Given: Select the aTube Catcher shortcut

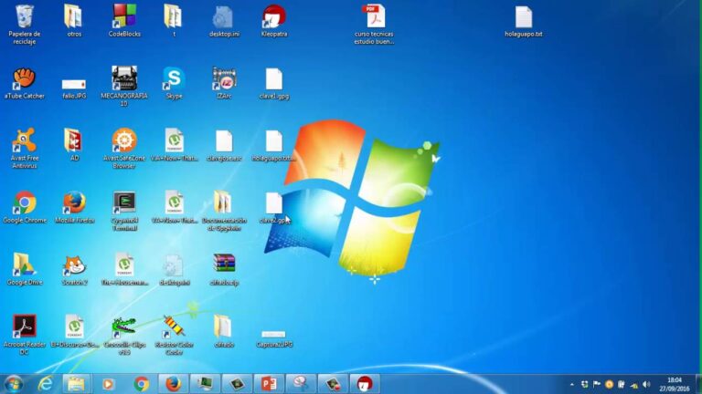Looking at the screenshot, I should [x=24, y=83].
